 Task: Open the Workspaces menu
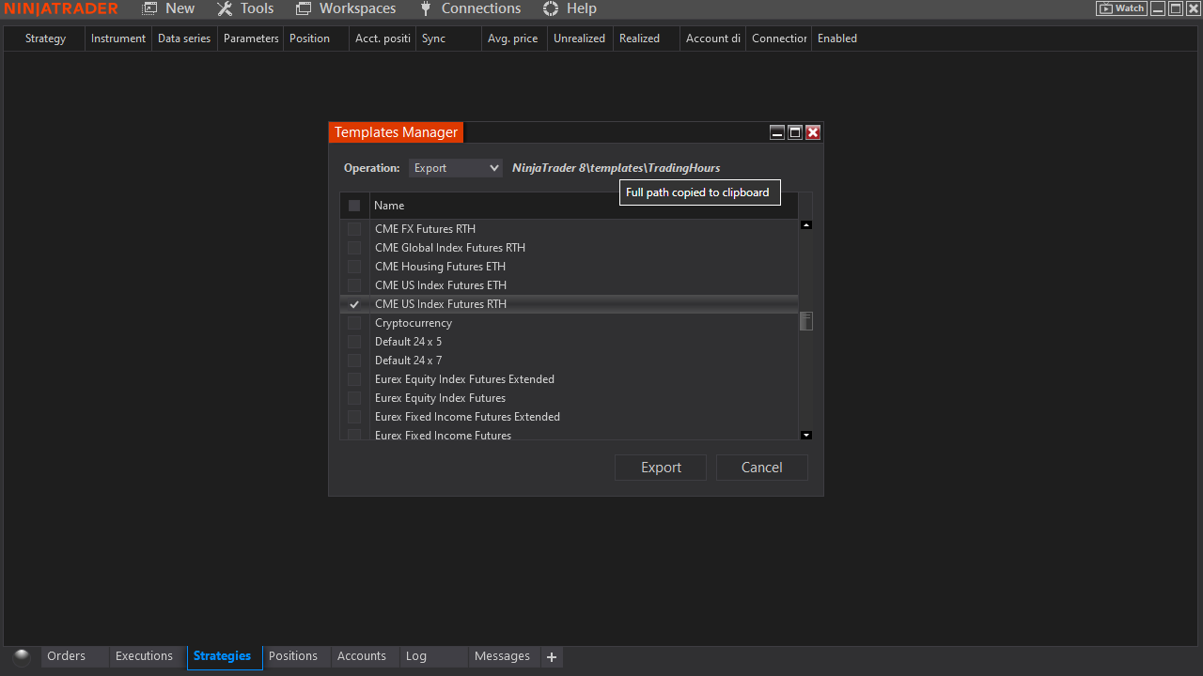point(346,8)
